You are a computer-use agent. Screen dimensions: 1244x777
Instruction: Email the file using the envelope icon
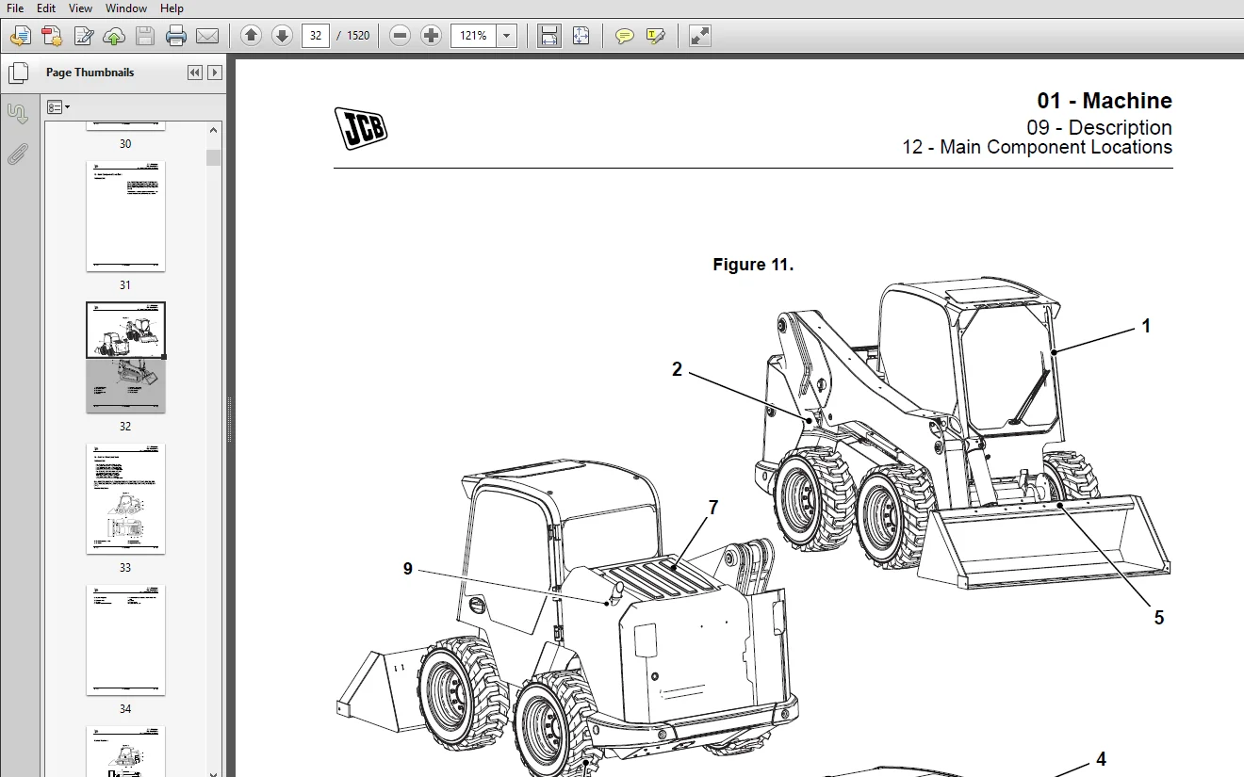tap(207, 36)
